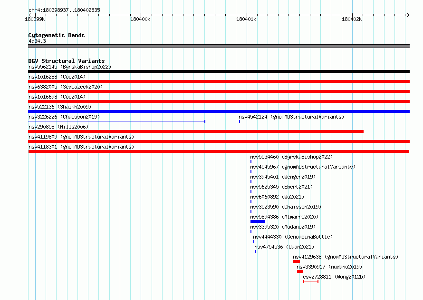423x300 pixels.
Task: Click the red nsv1016288 variant bar
Action: pos(219,81)
